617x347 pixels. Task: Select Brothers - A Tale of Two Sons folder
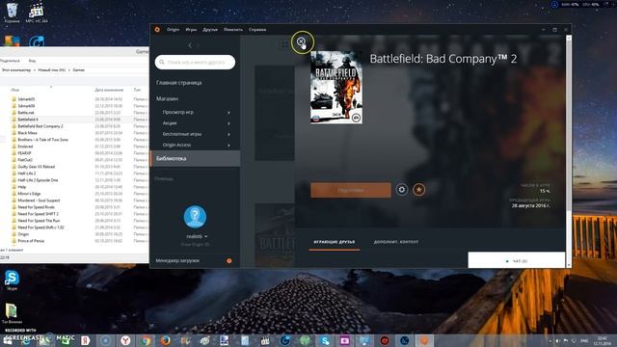tap(42, 140)
